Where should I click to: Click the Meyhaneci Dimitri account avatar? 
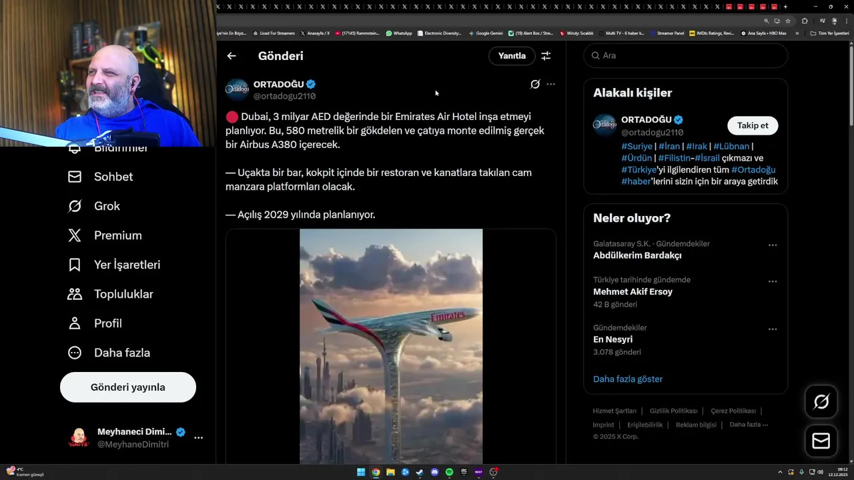coord(79,438)
